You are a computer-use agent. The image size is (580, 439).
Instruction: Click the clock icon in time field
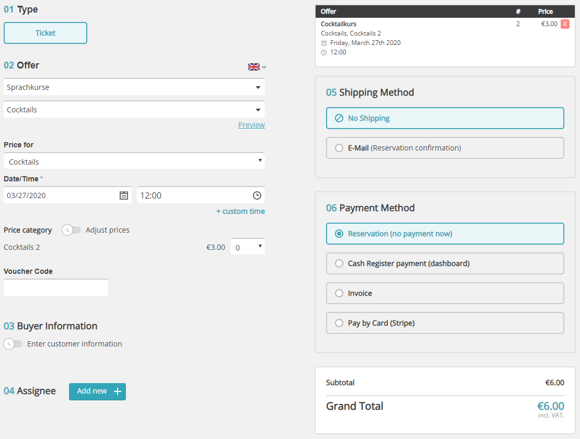pos(257,195)
